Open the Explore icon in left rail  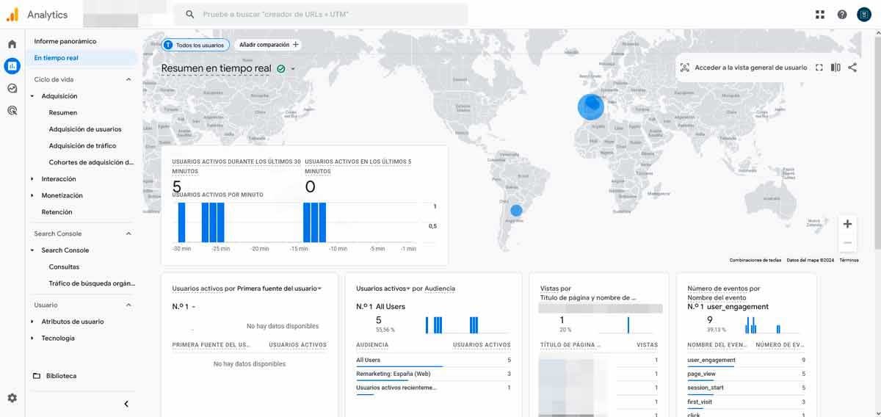click(x=12, y=88)
